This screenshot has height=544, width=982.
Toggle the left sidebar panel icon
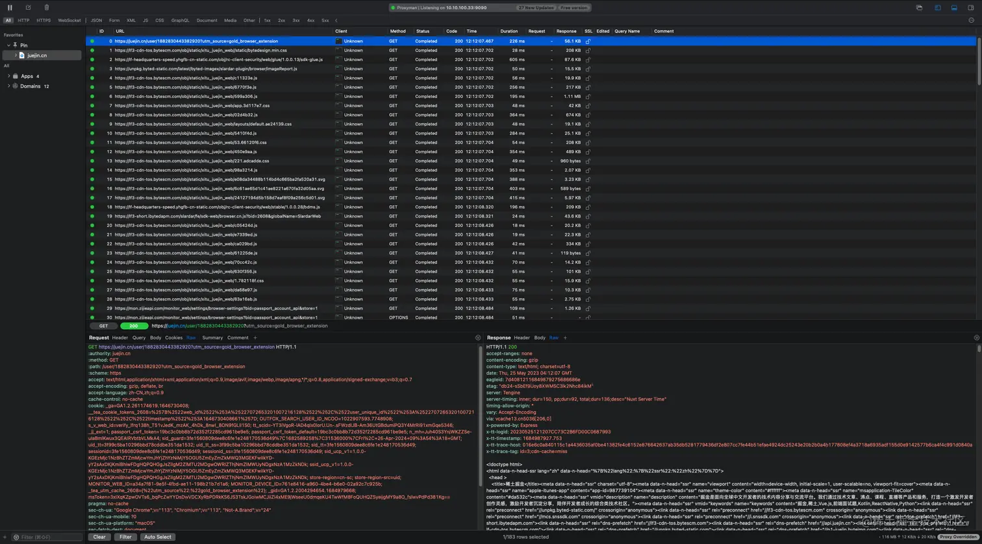(937, 8)
